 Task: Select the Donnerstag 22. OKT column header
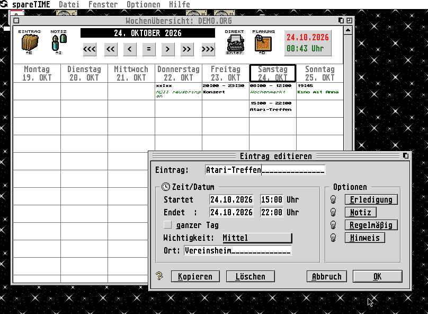coord(179,73)
